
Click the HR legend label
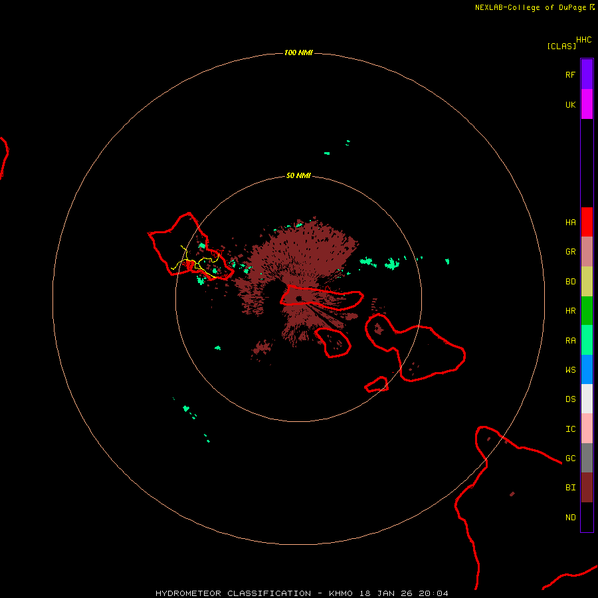click(570, 311)
